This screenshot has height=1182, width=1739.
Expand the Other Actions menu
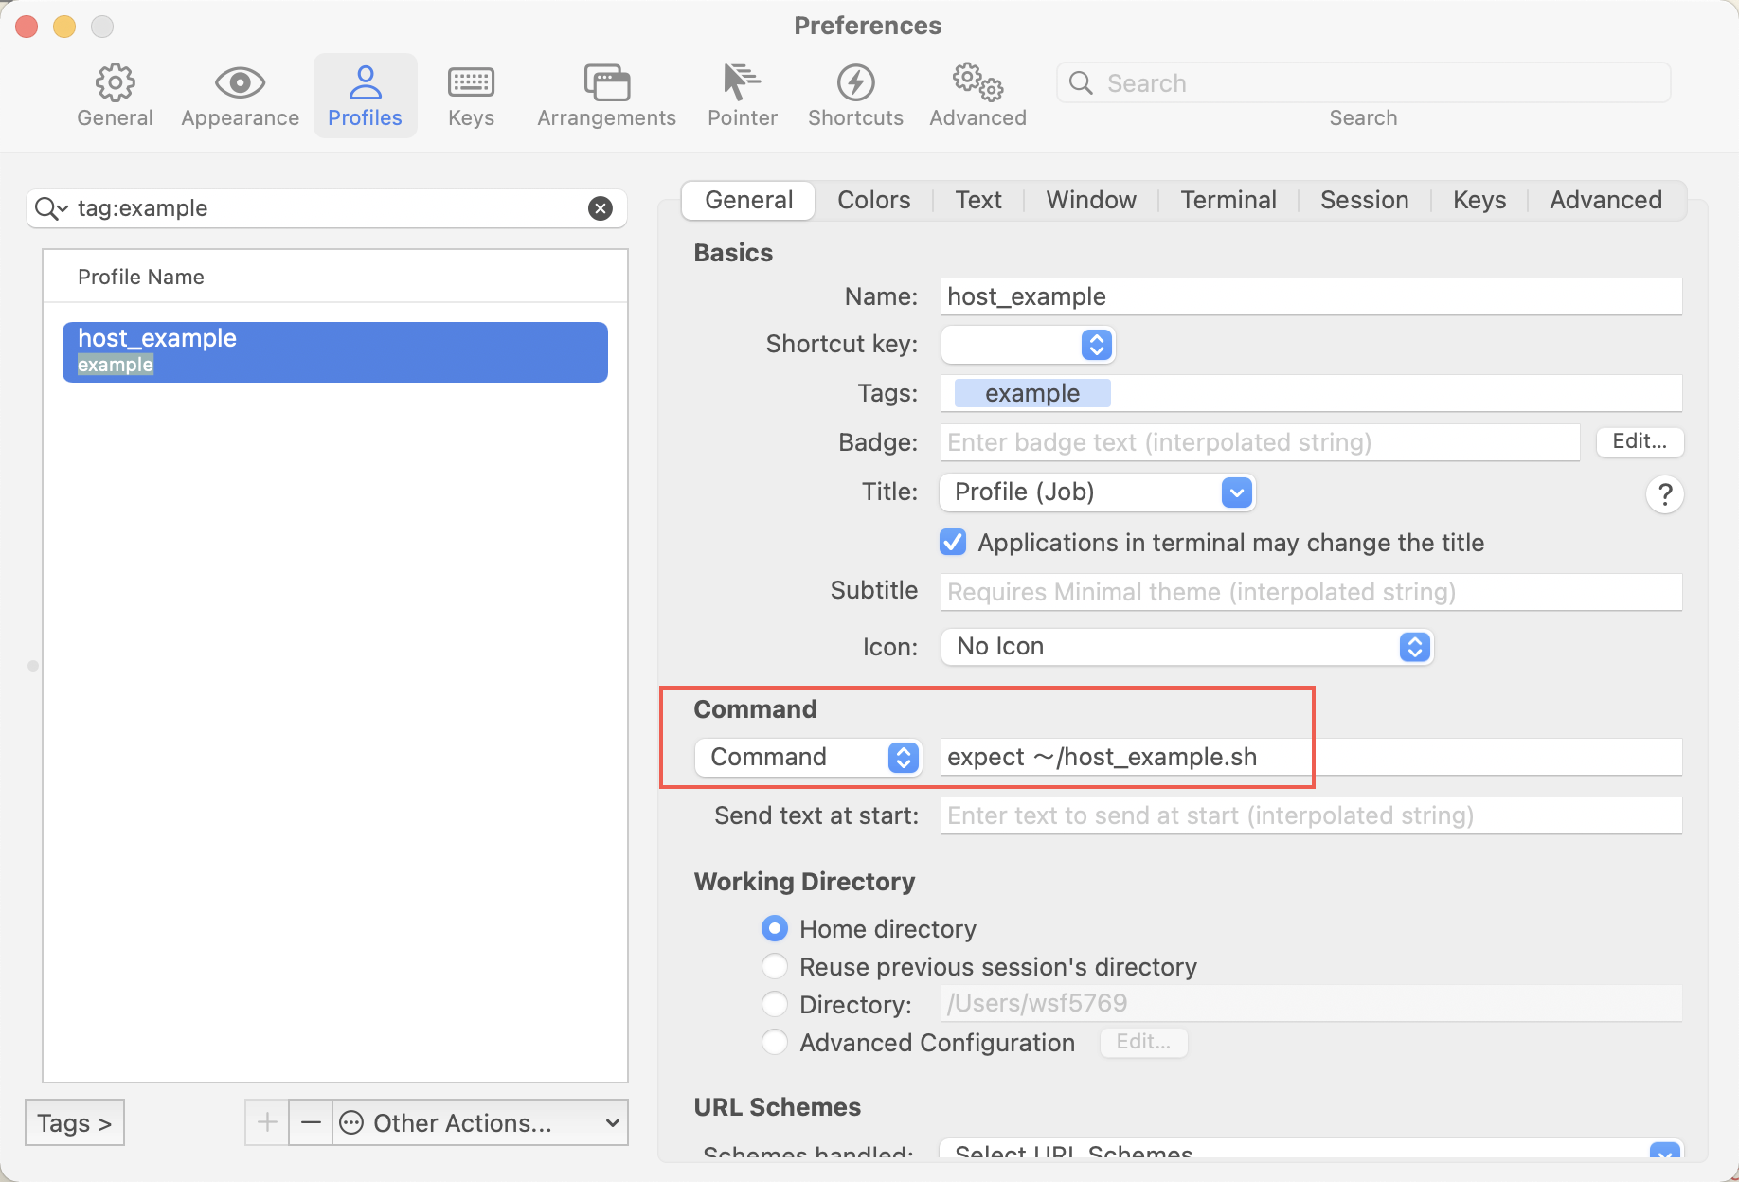tap(481, 1123)
